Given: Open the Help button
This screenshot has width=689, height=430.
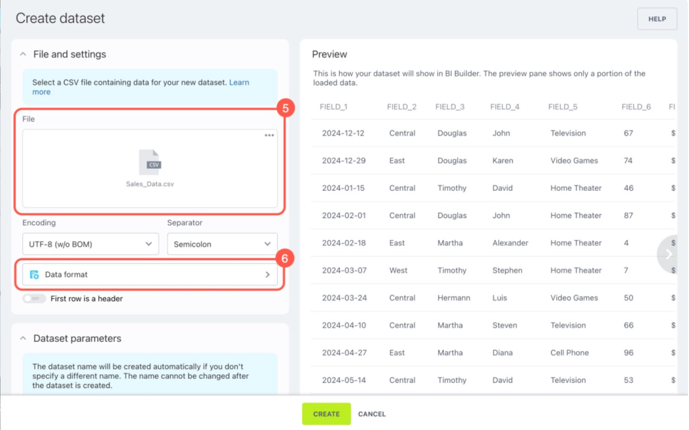Looking at the screenshot, I should click(657, 19).
